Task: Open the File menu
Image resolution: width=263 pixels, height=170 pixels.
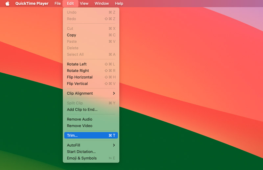Action: (x=58, y=4)
